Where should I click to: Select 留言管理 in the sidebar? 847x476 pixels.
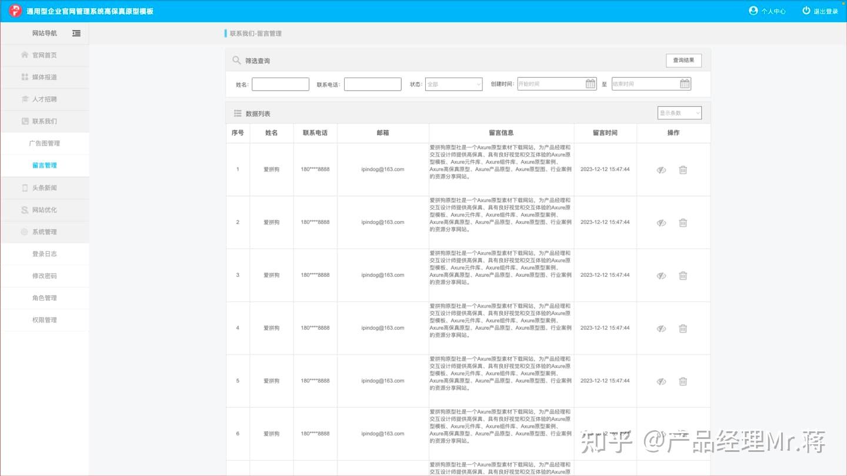tap(45, 166)
